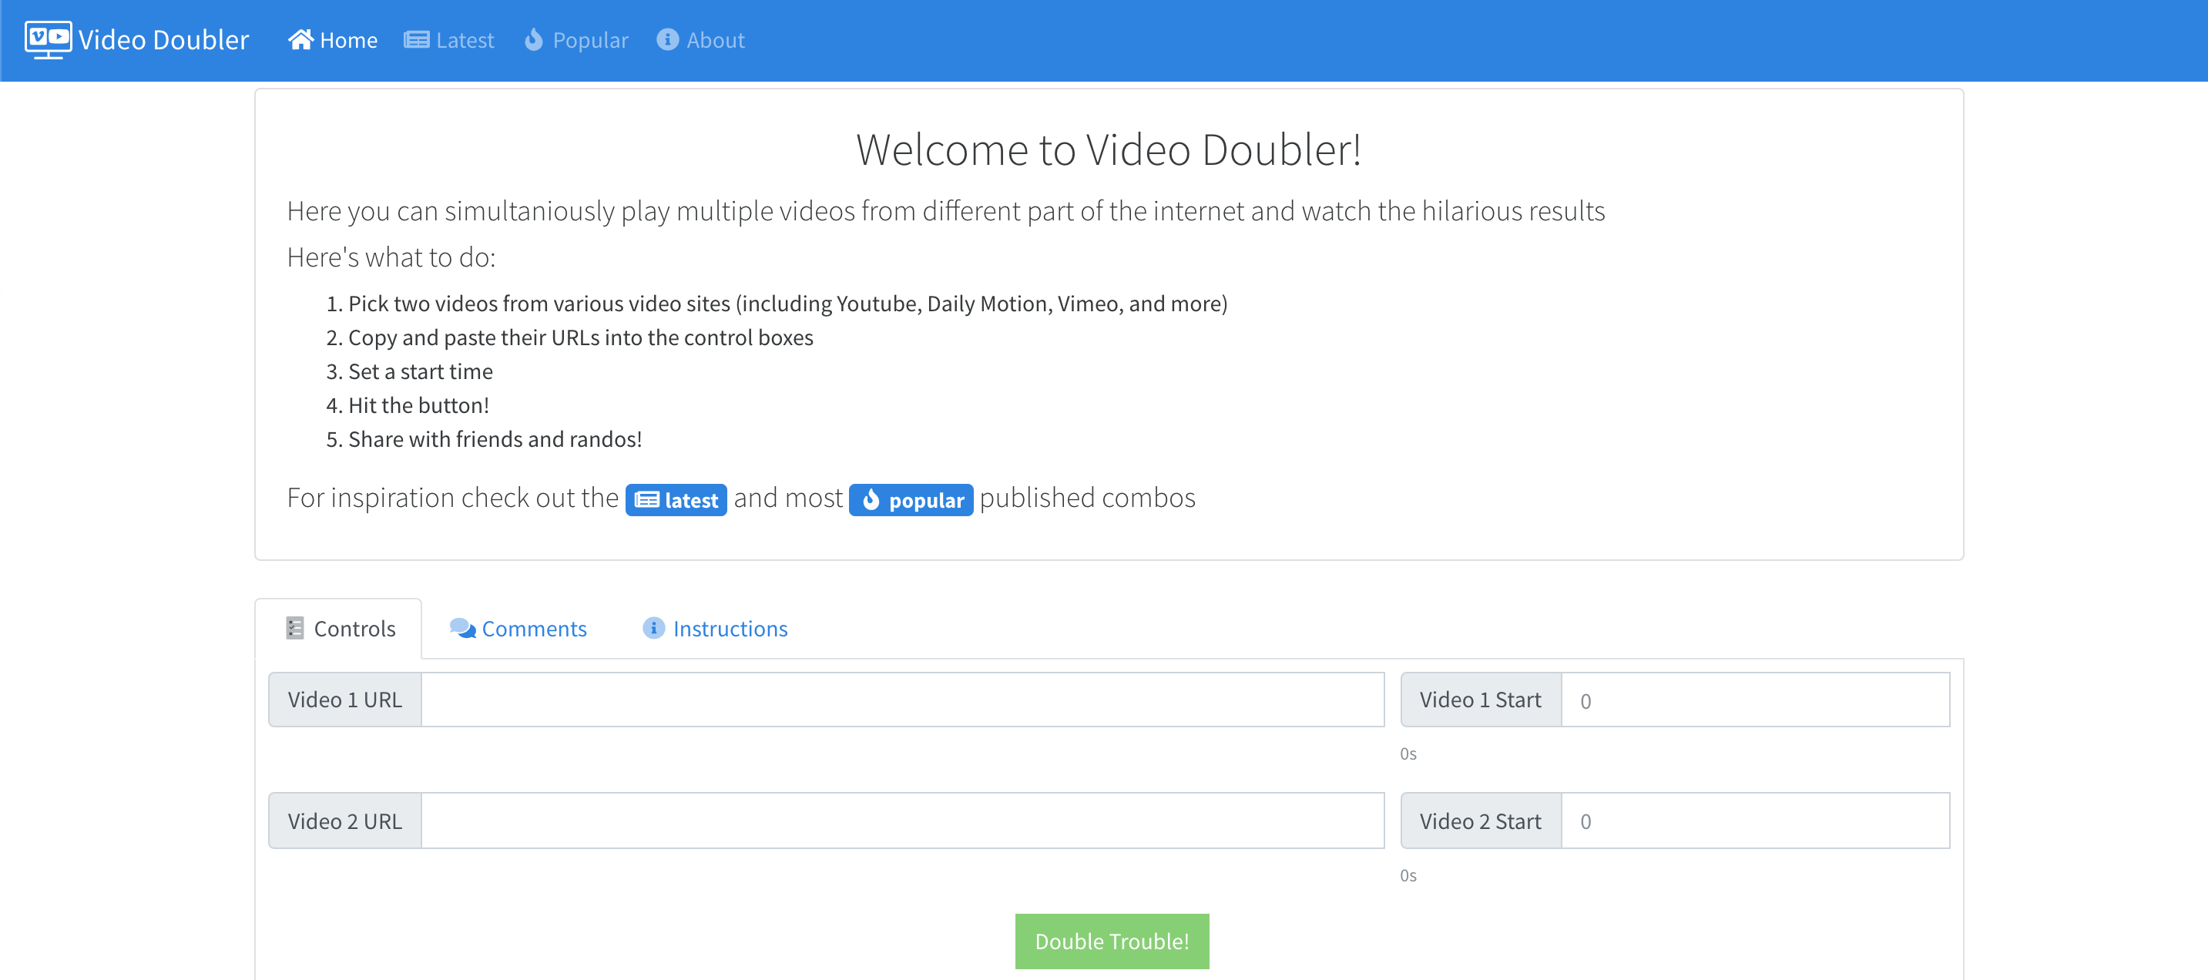Click into the Video 2 Start field
The width and height of the screenshot is (2208, 980).
click(x=1753, y=821)
